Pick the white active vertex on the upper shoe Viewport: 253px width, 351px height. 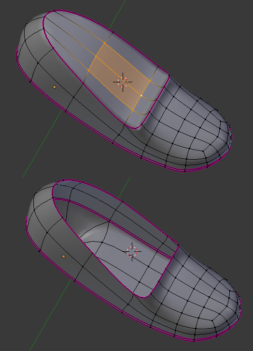tap(141, 95)
